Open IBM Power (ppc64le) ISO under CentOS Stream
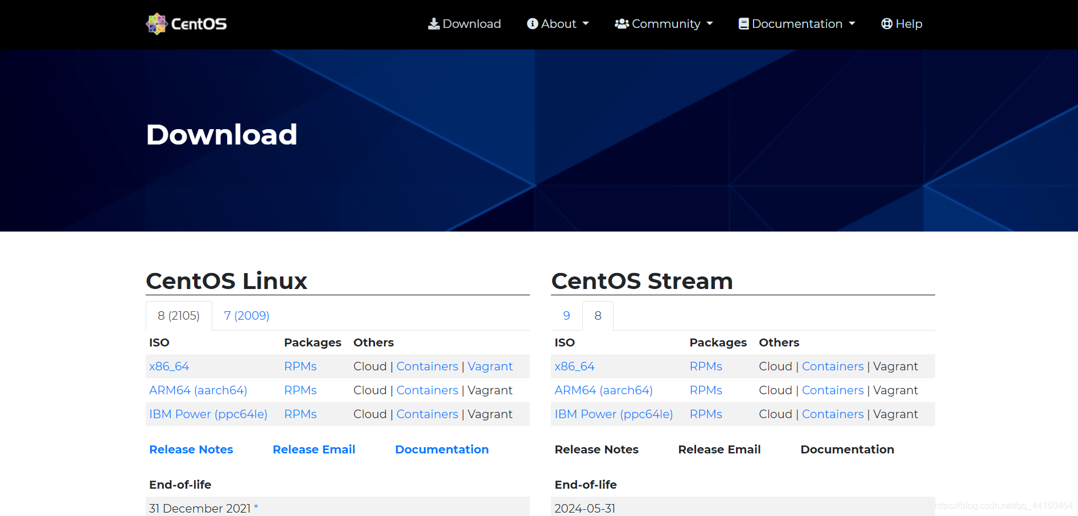Viewport: 1078px width, 516px height. (x=614, y=414)
